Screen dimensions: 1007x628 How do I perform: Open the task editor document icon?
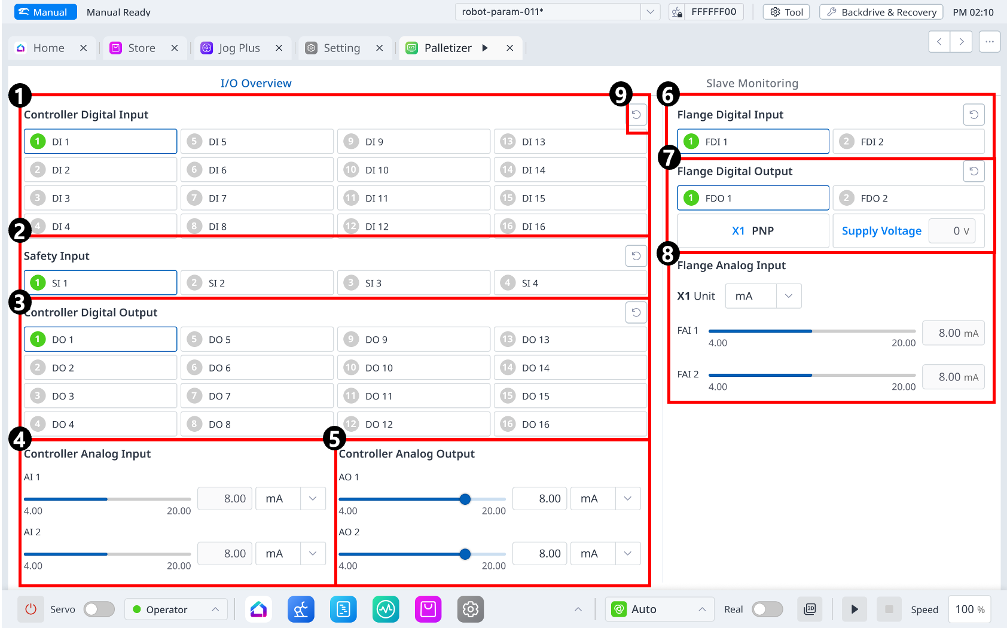tap(343, 609)
